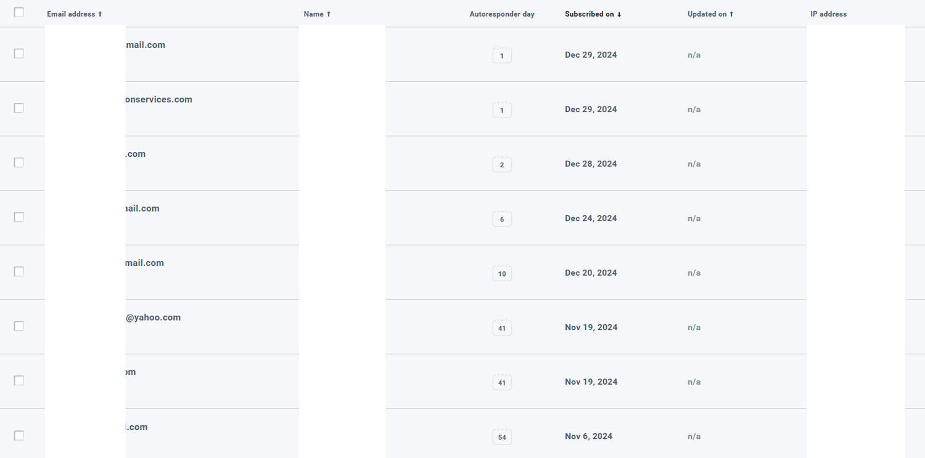Click the n/a value on the Dec 28, 2024 row
This screenshot has width=925, height=458.
(694, 164)
